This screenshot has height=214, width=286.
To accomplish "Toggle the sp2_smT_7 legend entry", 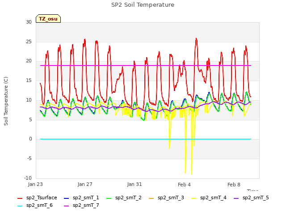I will coord(81,206).
